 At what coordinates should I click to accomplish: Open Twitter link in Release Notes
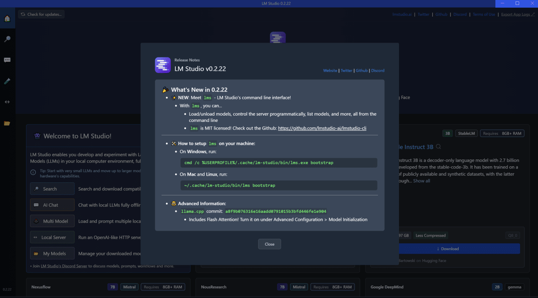point(347,71)
